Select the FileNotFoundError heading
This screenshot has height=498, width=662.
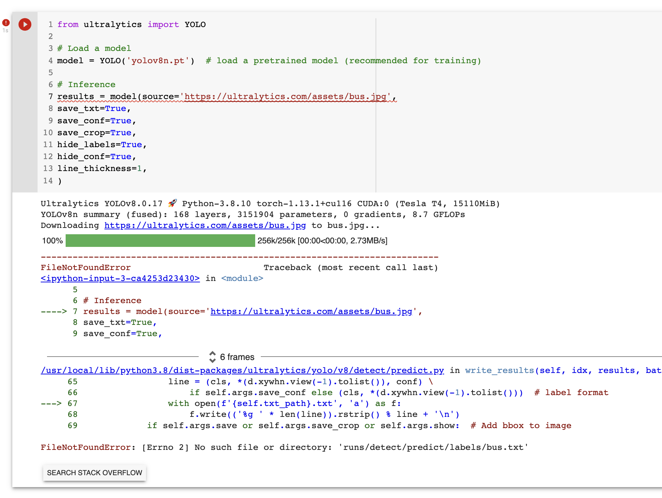[x=85, y=267]
